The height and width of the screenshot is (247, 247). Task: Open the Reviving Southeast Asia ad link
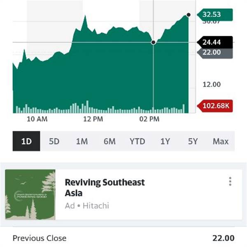click(x=105, y=187)
